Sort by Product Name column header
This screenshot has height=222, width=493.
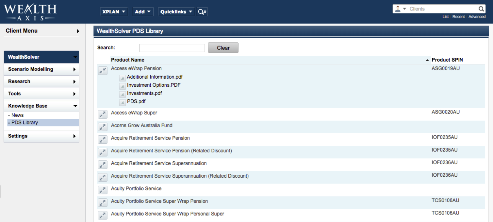coord(128,60)
